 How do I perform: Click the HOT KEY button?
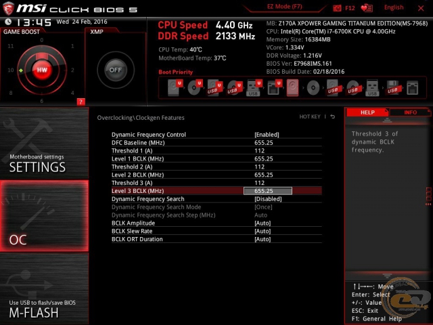[x=310, y=116]
